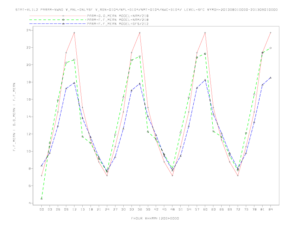Click x-axis forecast hour label 72

238,209
